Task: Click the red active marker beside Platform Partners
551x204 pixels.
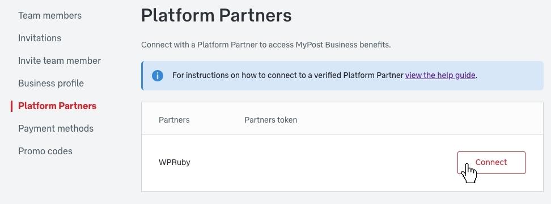Action: click(x=11, y=106)
